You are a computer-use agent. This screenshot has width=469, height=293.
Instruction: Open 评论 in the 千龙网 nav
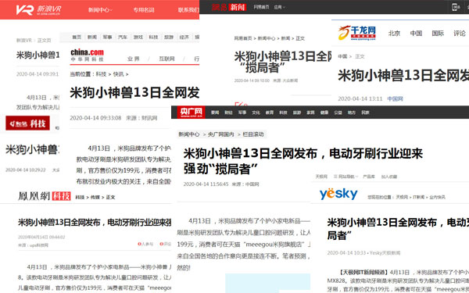459,33
